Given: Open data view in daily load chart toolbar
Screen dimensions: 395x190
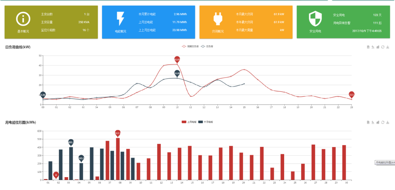Looking at the screenshot, I should (x=368, y=47).
